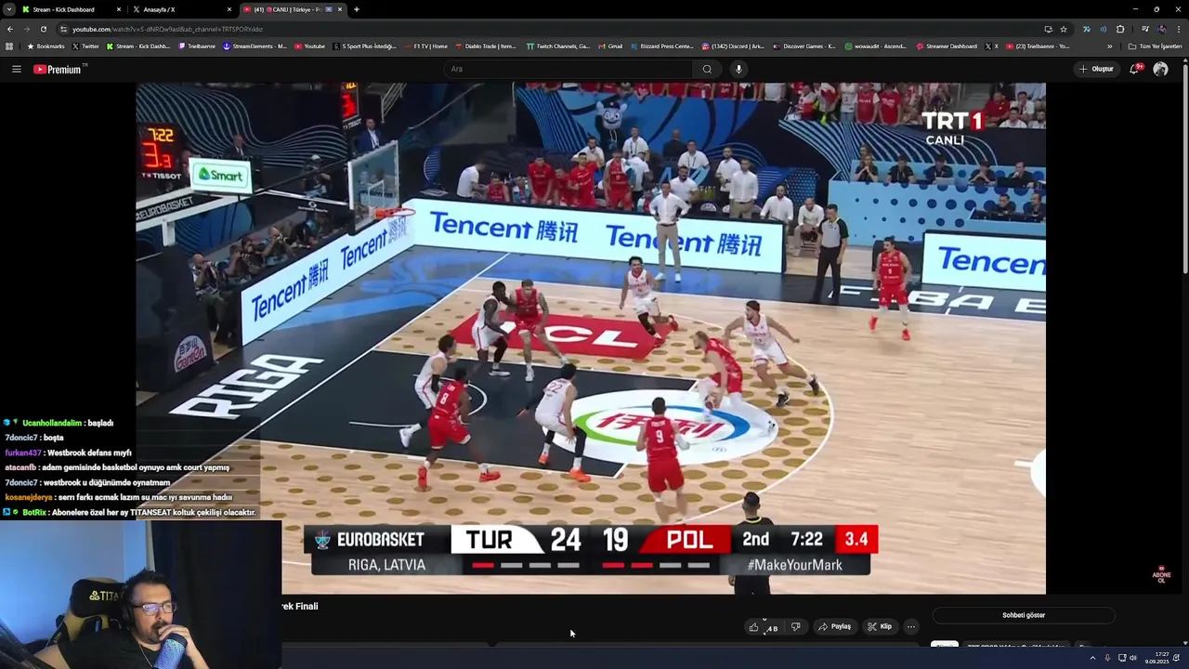Viewport: 1189px width, 669px height.
Task: Open the more actions ellipsis under the video
Action: pos(910,627)
